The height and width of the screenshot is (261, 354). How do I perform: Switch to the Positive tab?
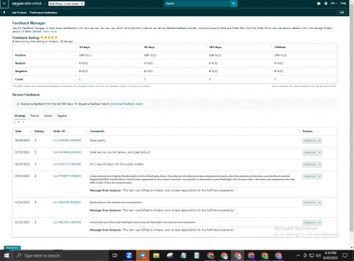coord(35,116)
